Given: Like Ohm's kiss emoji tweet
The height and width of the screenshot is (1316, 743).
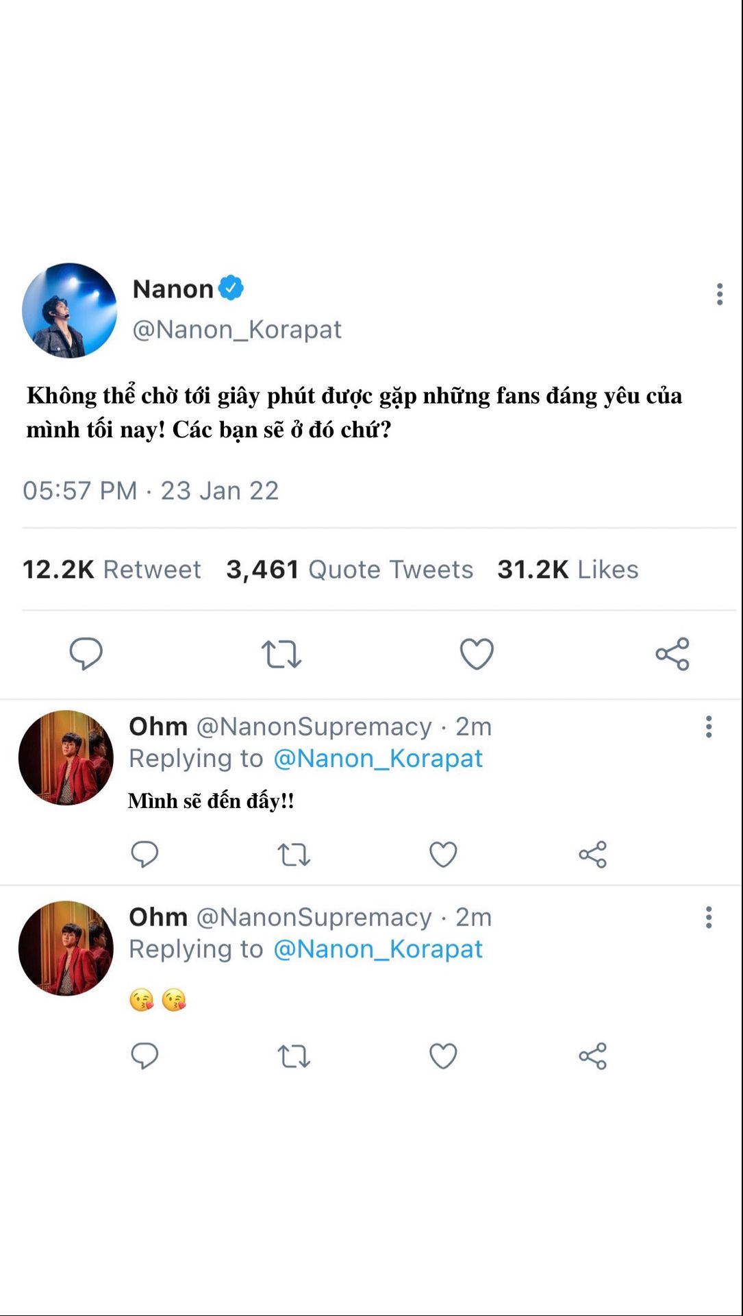Looking at the screenshot, I should click(443, 1056).
